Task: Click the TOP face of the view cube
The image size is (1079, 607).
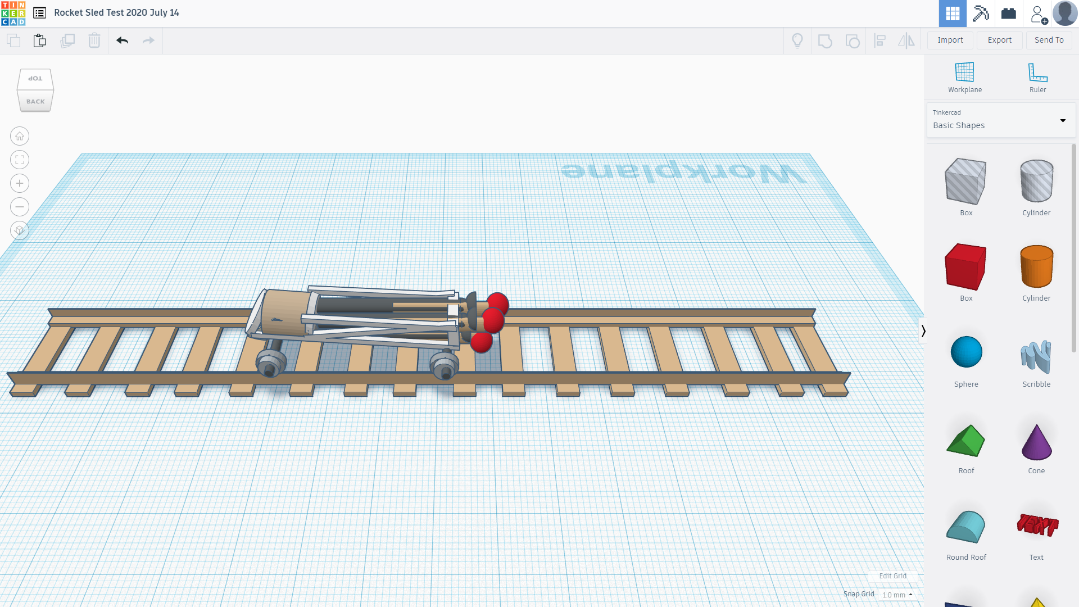Action: tap(35, 79)
